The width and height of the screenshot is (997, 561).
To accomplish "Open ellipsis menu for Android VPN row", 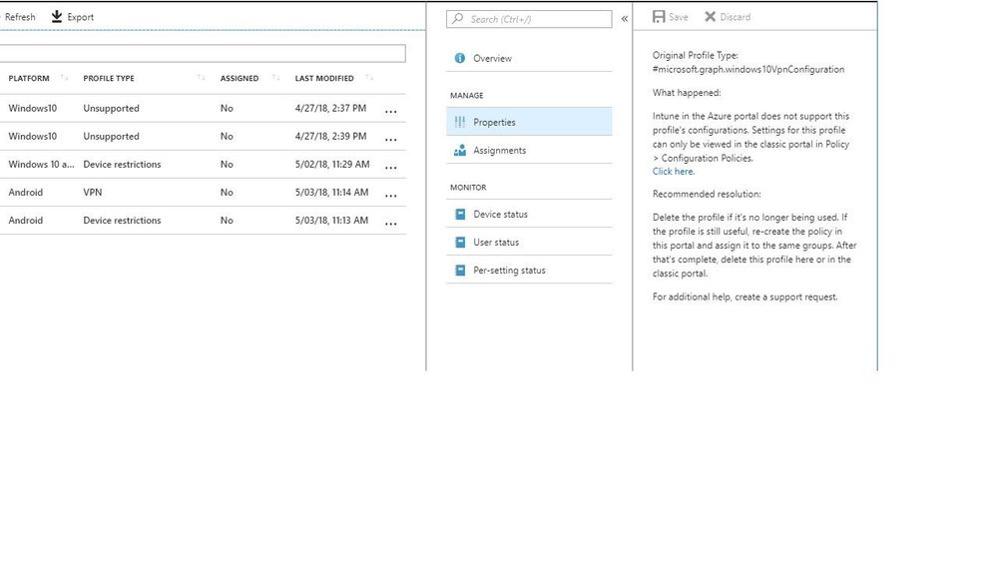I will [x=390, y=194].
